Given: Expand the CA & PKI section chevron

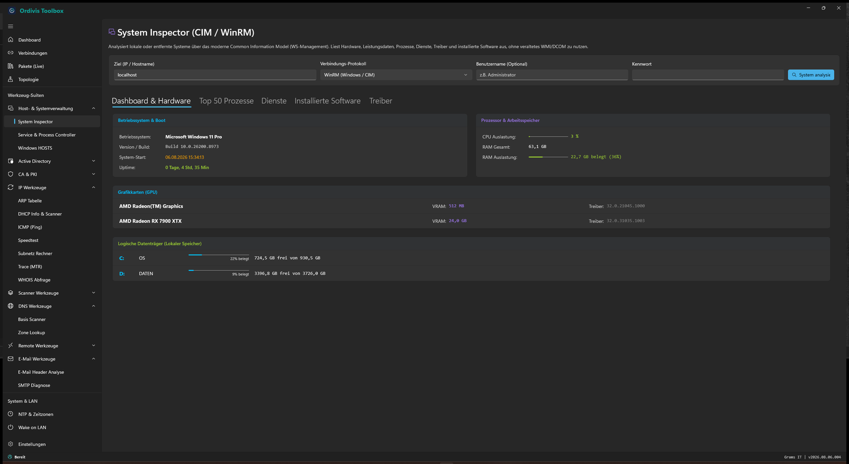Looking at the screenshot, I should point(93,174).
